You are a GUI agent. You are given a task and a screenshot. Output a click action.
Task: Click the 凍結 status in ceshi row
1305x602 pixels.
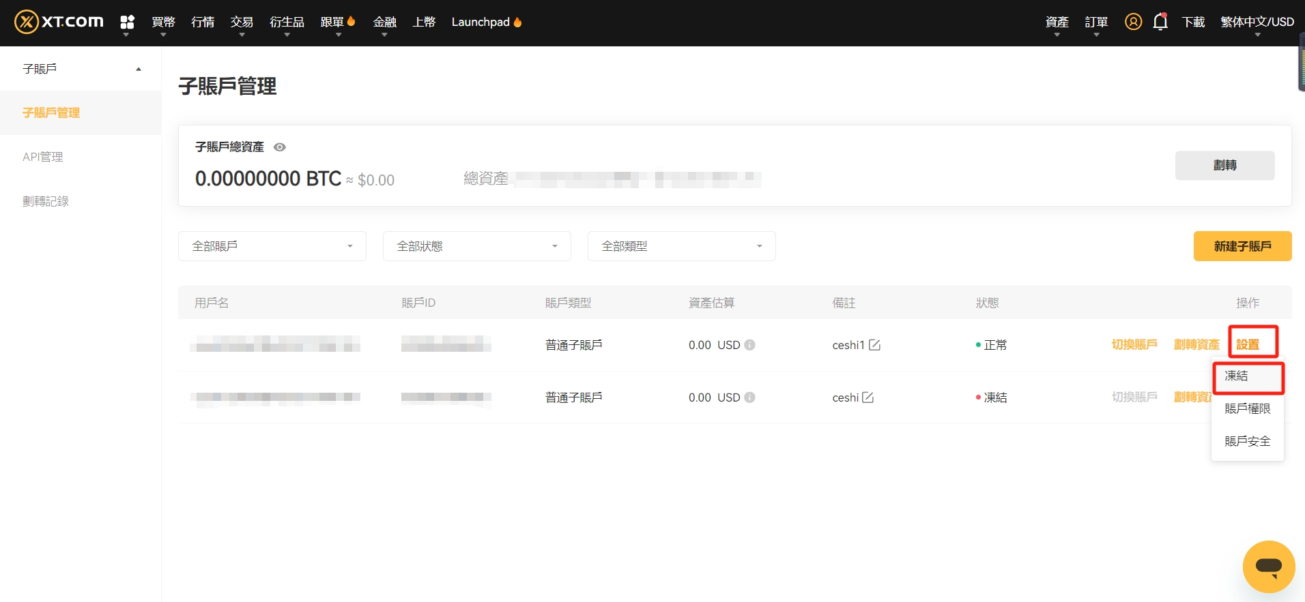tap(995, 397)
